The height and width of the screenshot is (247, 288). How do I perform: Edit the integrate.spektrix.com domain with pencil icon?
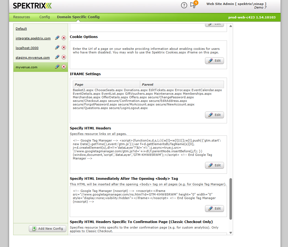(x=57, y=38)
